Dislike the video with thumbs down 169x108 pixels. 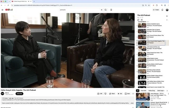(x=105, y=94)
